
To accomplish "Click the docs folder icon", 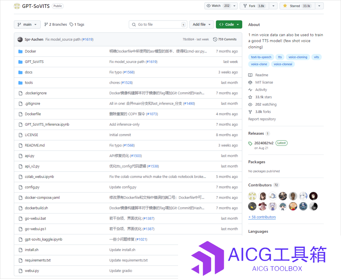I will [21, 72].
